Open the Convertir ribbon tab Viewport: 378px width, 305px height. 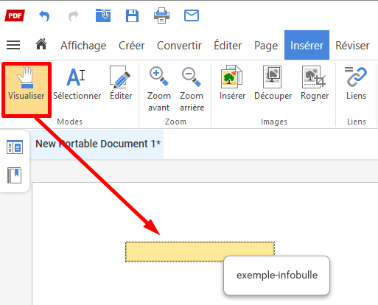point(179,46)
